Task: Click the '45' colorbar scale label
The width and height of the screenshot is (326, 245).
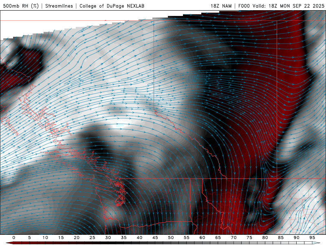Action: coord(155,238)
